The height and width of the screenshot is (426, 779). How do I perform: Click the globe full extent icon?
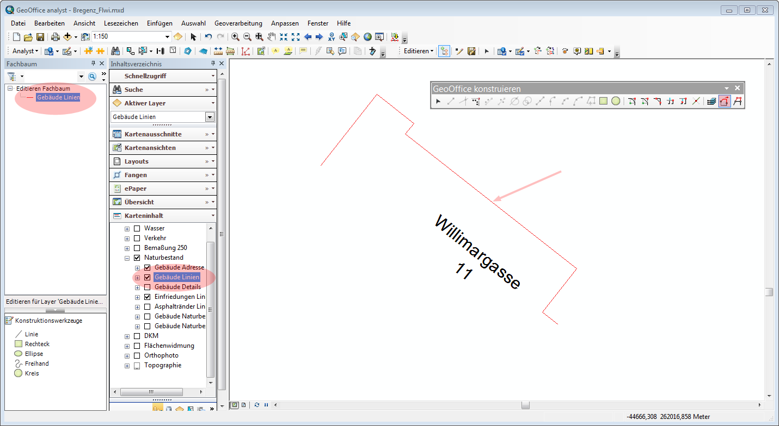(x=367, y=37)
